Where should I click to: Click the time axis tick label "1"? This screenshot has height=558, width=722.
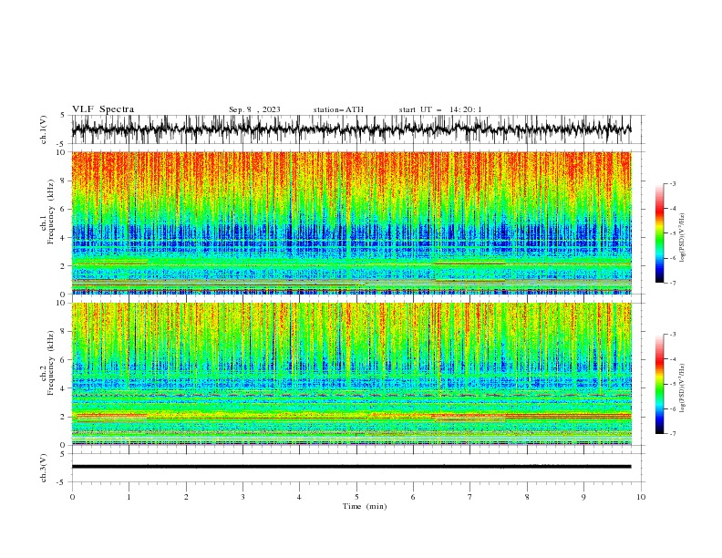coord(129,497)
